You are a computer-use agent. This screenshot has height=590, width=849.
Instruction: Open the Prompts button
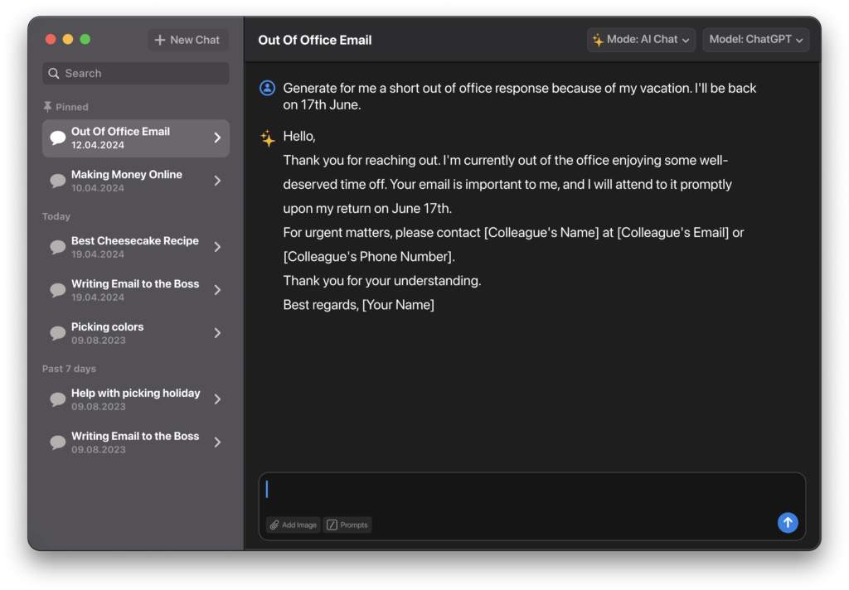point(347,525)
